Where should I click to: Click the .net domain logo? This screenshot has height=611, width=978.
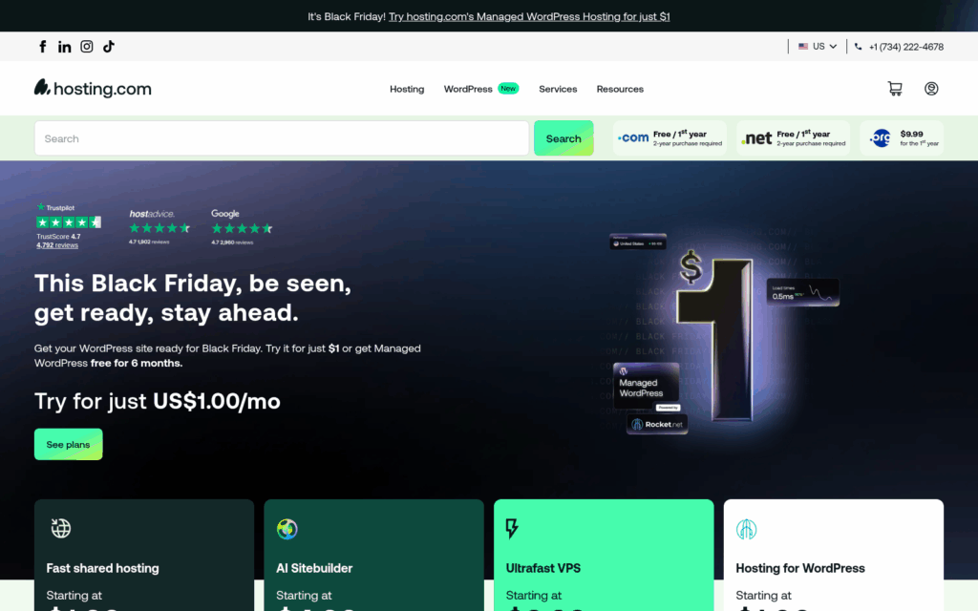click(x=756, y=138)
